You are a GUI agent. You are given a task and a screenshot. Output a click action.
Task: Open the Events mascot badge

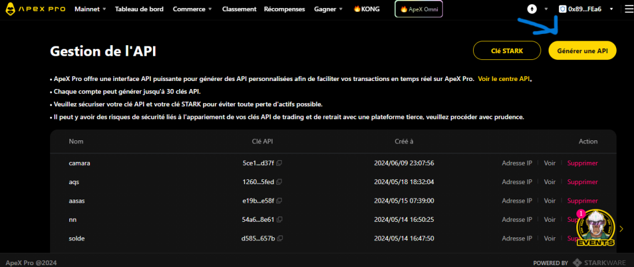click(x=595, y=229)
